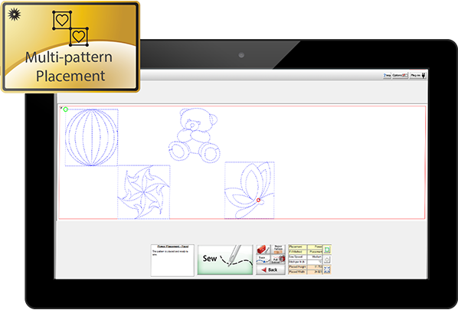This screenshot has width=458, height=310.
Task: Click the Pull Bobbin icon
Action: click(278, 259)
